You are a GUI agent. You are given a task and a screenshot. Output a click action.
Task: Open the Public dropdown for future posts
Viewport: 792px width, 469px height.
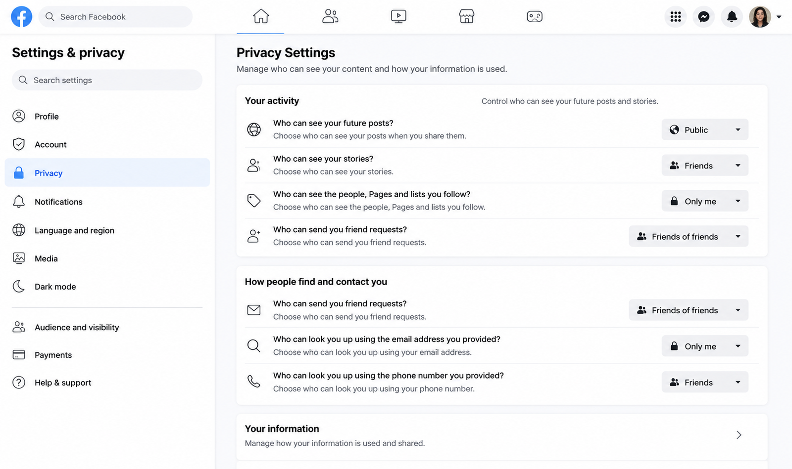[x=705, y=129]
